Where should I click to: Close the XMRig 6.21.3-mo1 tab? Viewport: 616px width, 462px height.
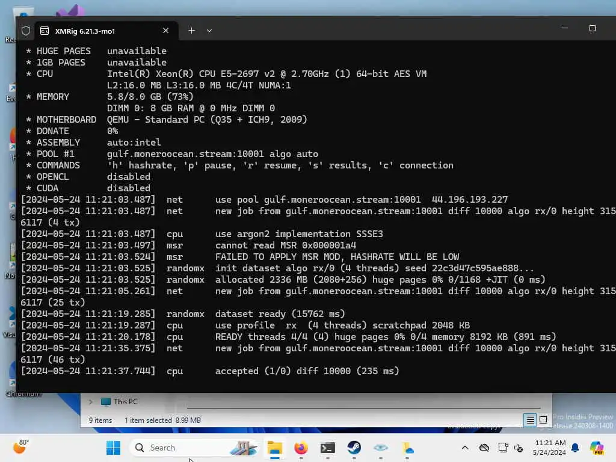tap(166, 30)
